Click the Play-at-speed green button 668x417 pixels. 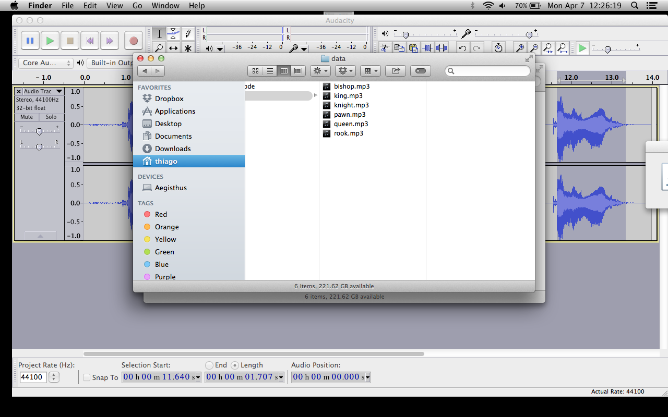click(x=582, y=48)
